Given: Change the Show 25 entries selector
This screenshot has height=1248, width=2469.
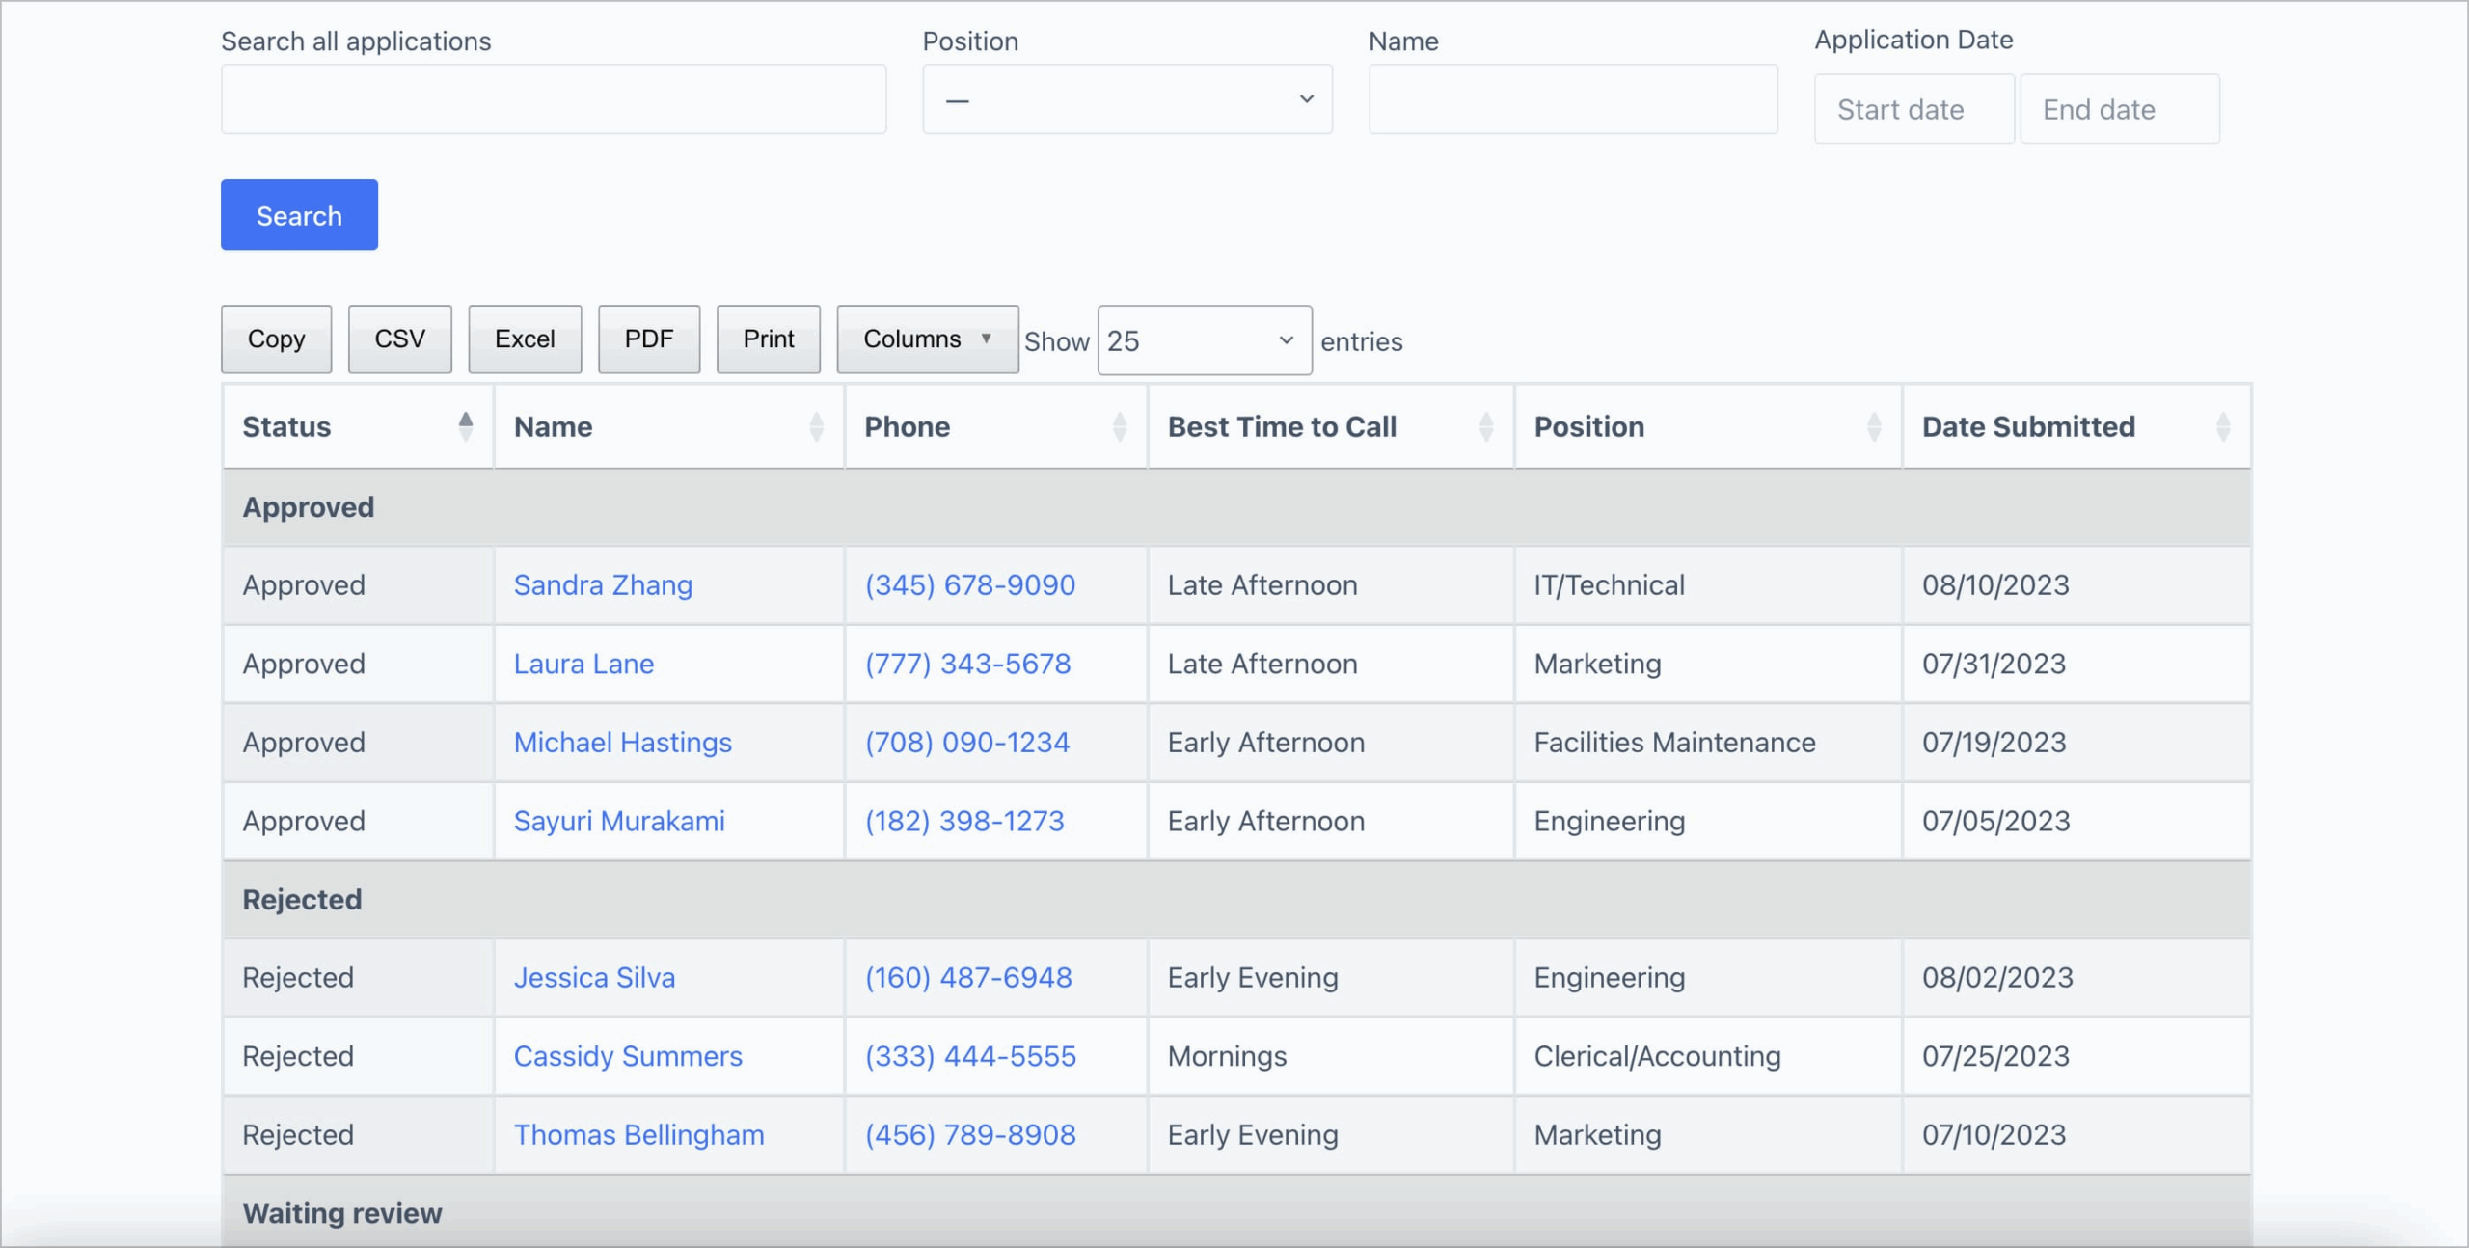Looking at the screenshot, I should (1204, 340).
